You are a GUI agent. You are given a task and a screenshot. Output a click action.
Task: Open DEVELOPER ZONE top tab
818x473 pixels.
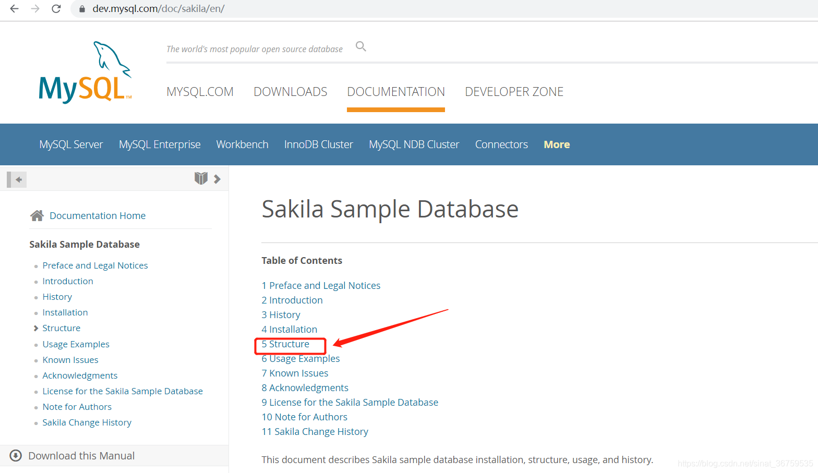(x=514, y=92)
